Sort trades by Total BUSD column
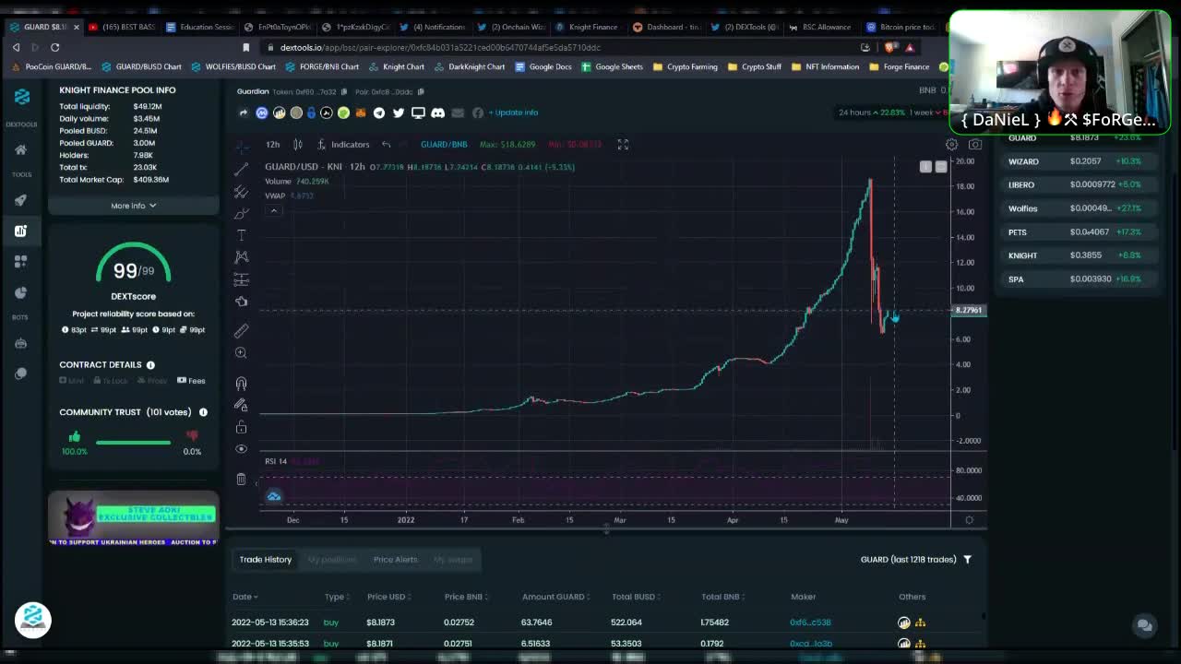Image resolution: width=1181 pixels, height=664 pixels. [x=637, y=597]
